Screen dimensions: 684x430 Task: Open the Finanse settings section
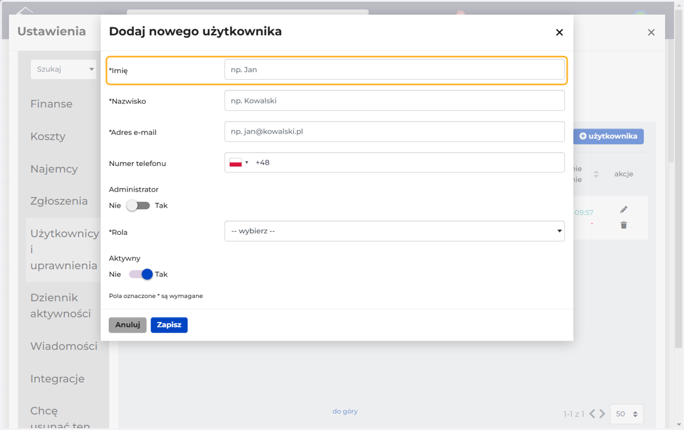pyautogui.click(x=51, y=104)
